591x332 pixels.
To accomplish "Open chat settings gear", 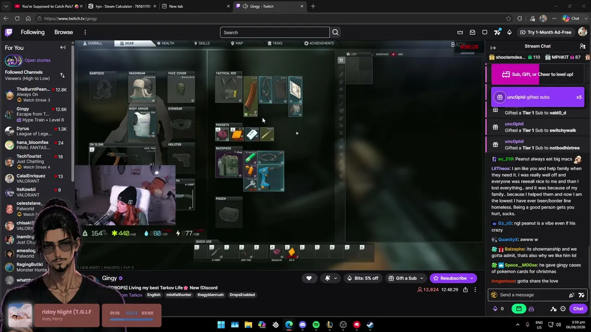I will [x=563, y=308].
